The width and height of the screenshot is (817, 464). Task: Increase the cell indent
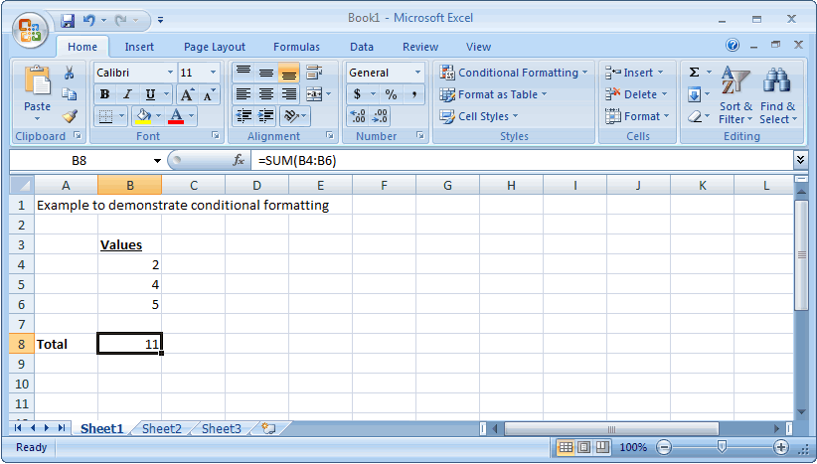tap(266, 116)
